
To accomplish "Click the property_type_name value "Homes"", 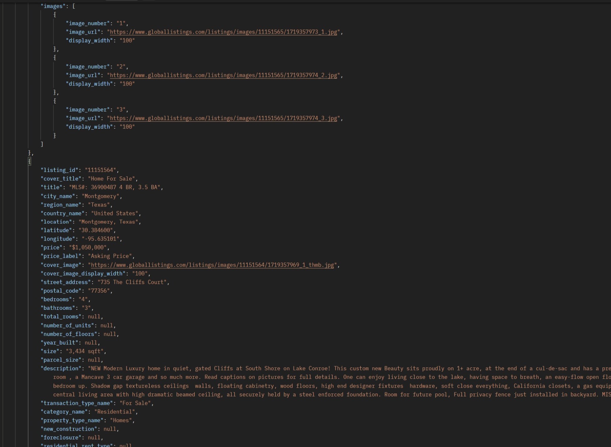I will point(121,420).
